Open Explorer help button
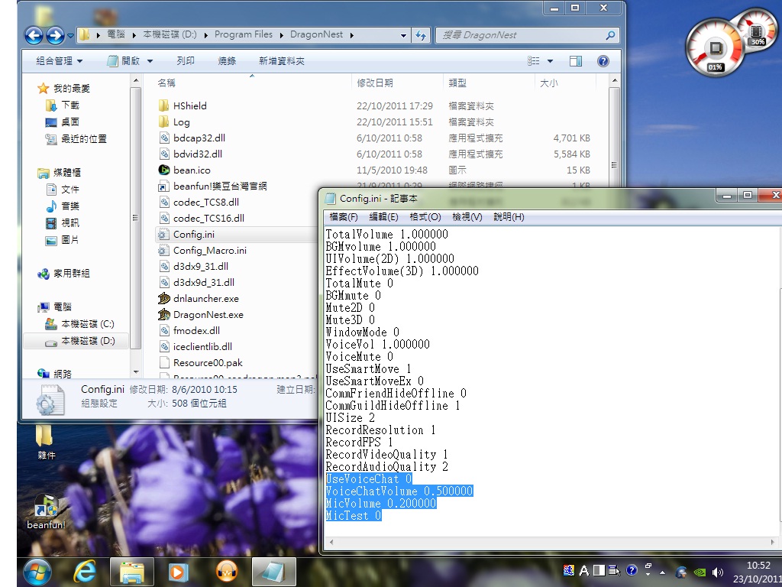 click(603, 61)
